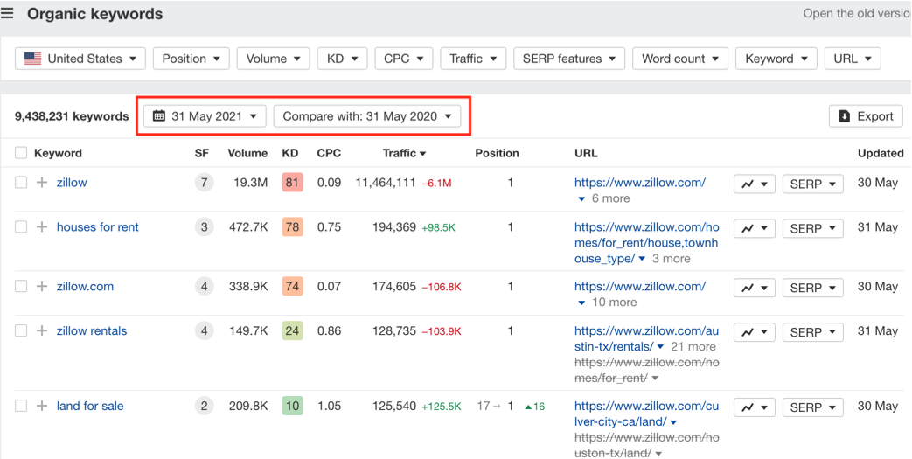Tick the select-all checkbox in Keyword header

(x=21, y=153)
